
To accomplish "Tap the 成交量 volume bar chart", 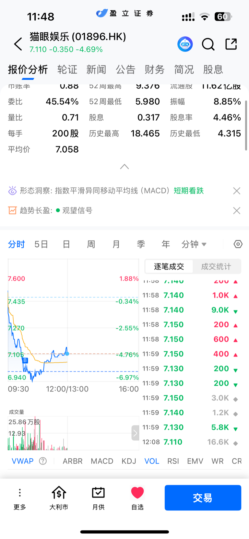I will click(73, 433).
